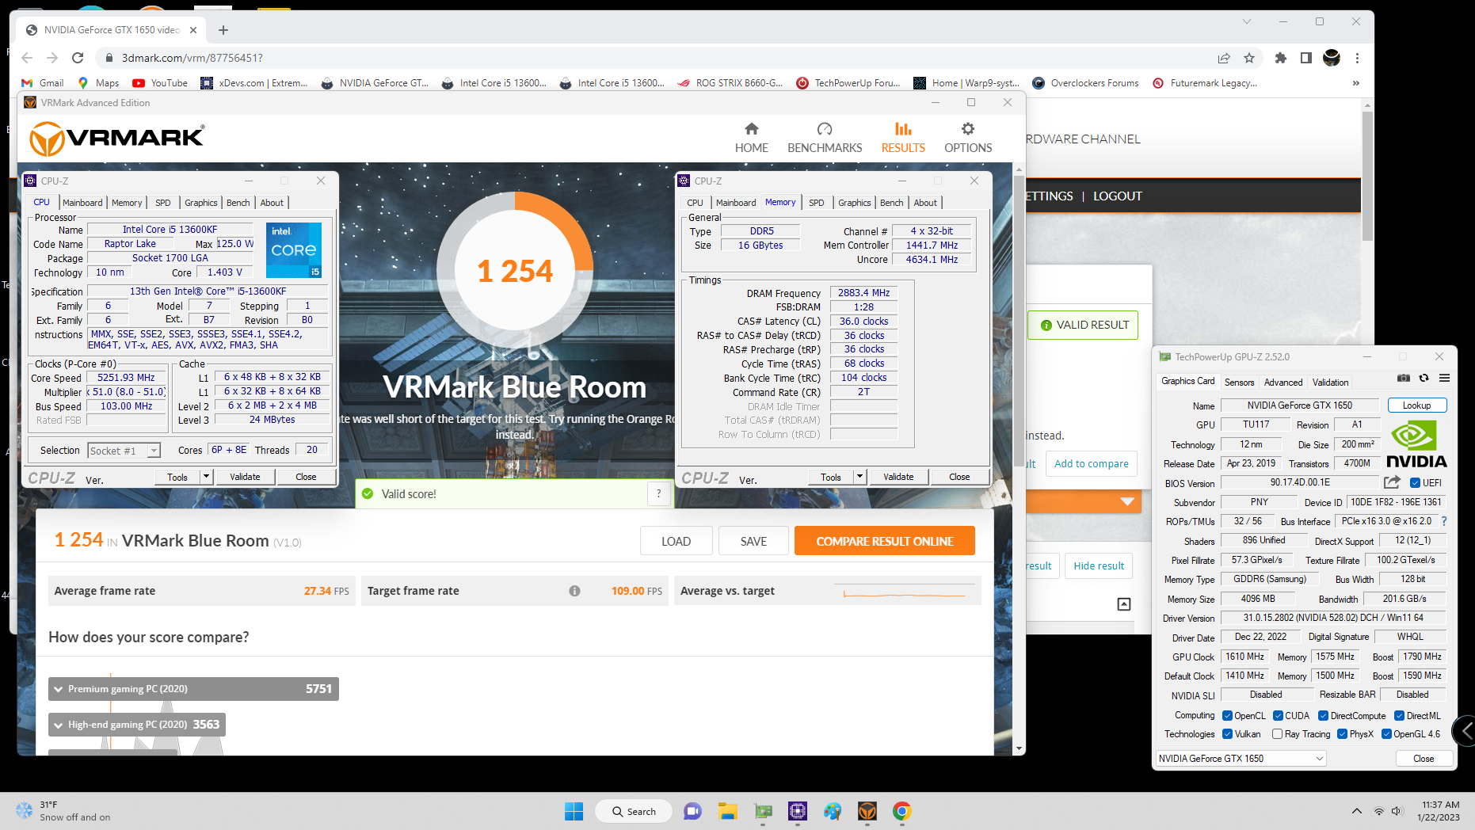Click Add to compare on webpage
The width and height of the screenshot is (1475, 830).
[1091, 463]
